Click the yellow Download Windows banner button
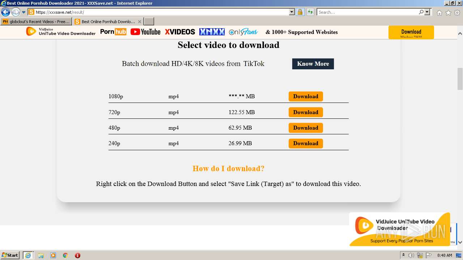This screenshot has height=260, width=463. 411,32
